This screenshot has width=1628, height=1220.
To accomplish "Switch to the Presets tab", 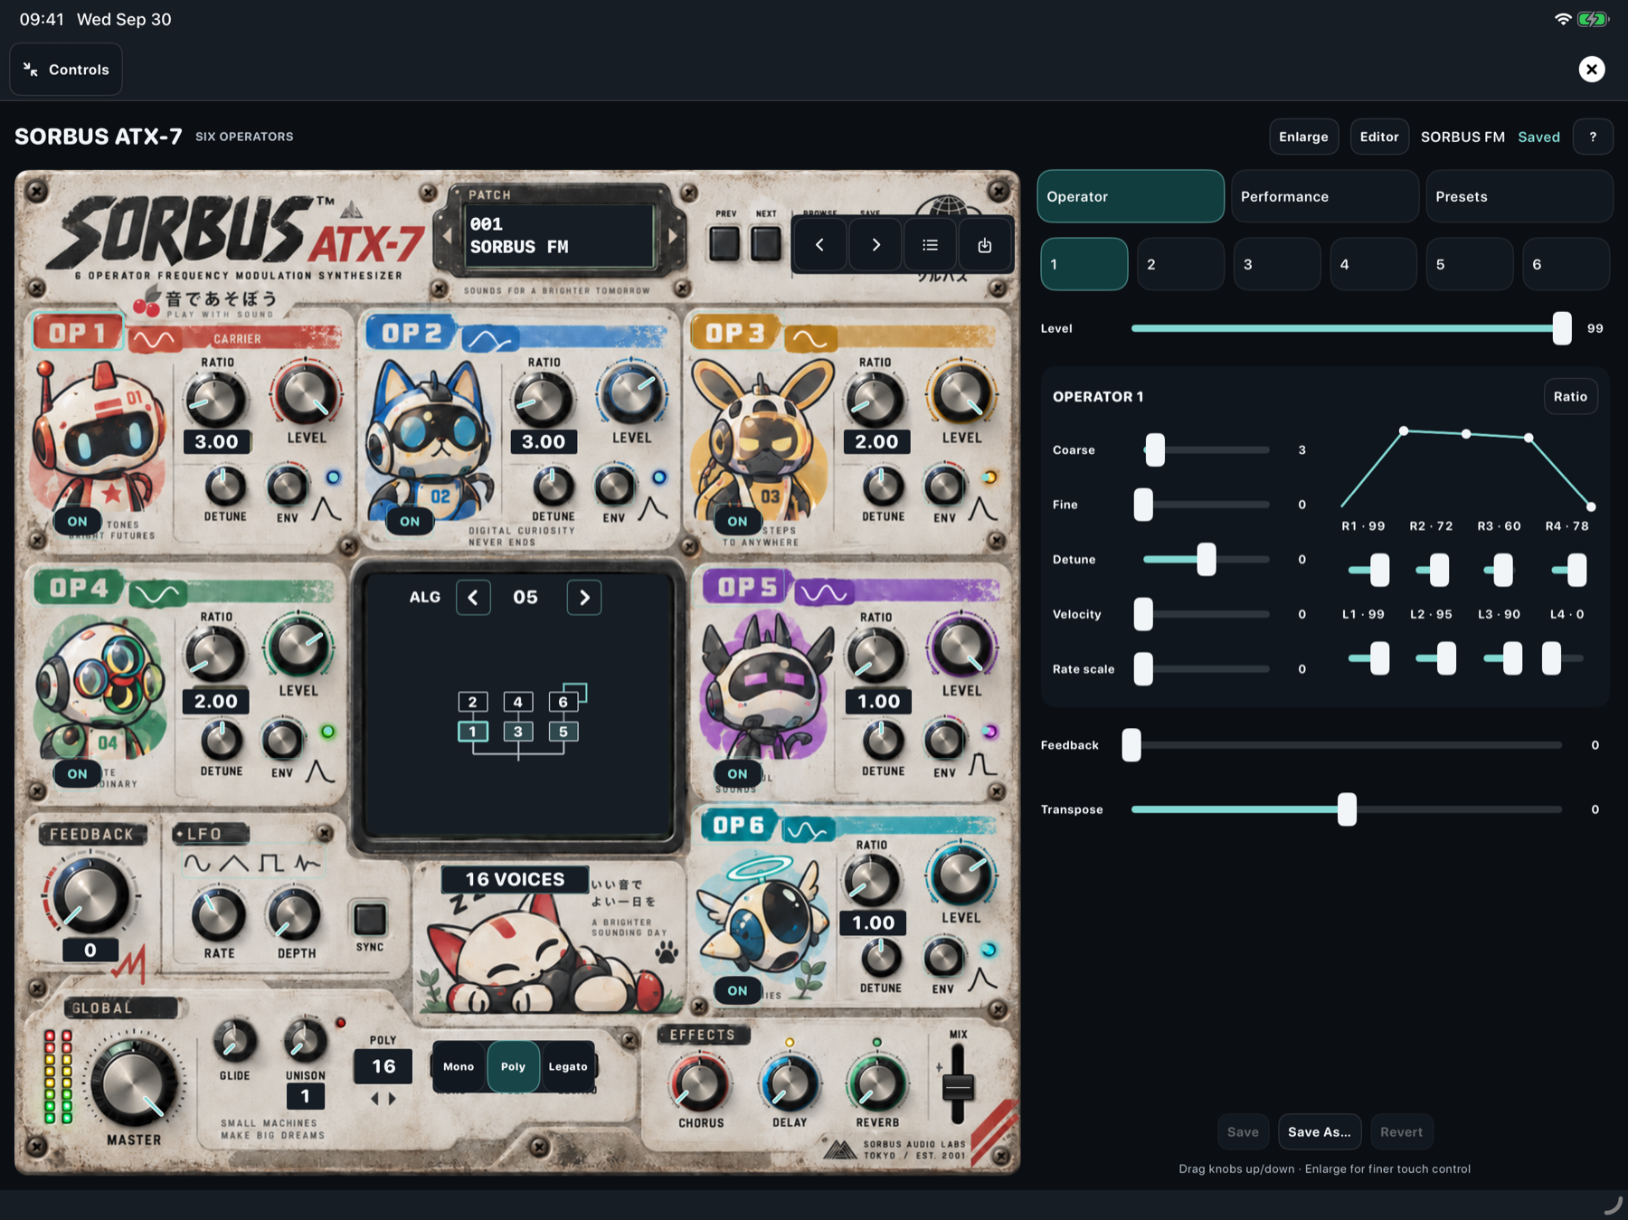I will pos(1519,196).
